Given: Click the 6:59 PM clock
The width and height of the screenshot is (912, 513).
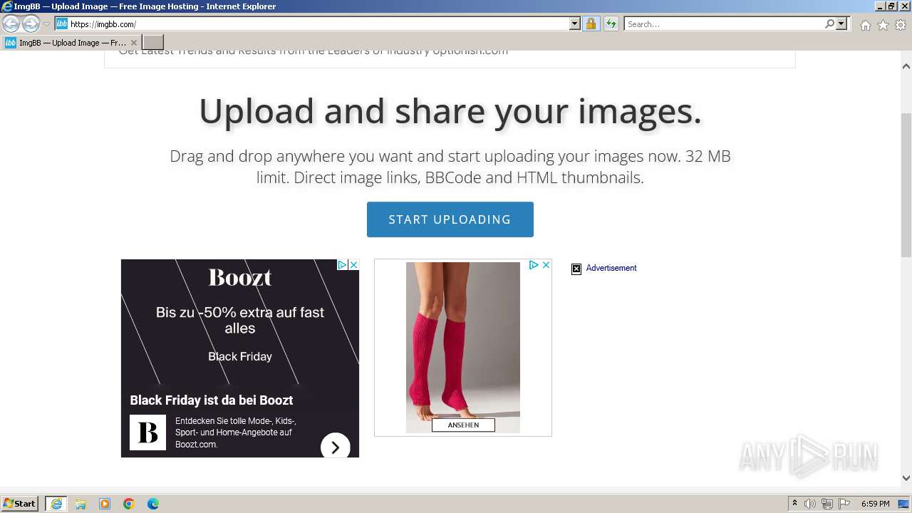Looking at the screenshot, I should pyautogui.click(x=876, y=504).
